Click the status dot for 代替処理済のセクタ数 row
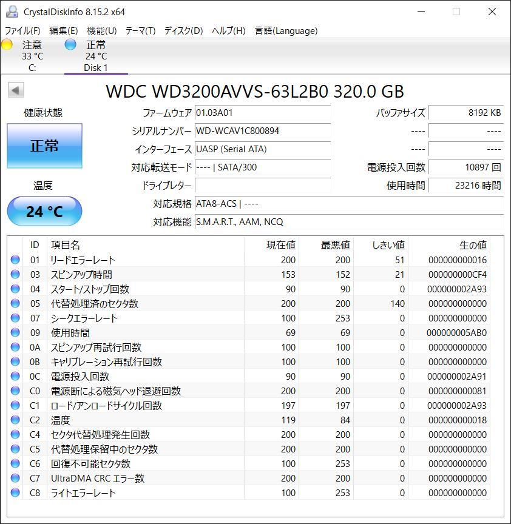 (x=15, y=303)
